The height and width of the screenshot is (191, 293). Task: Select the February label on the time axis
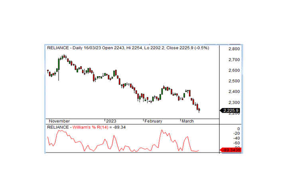click(153, 121)
